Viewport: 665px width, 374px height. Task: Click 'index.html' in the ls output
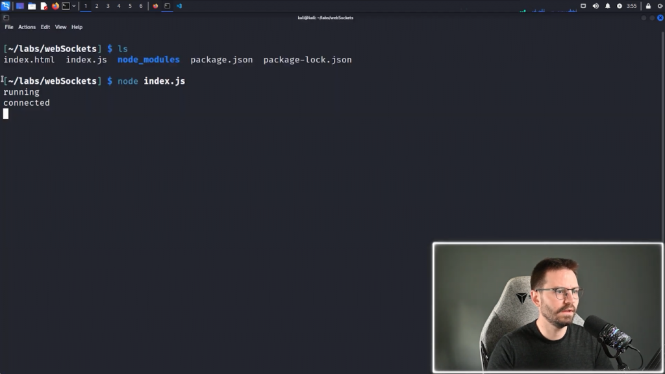29,60
